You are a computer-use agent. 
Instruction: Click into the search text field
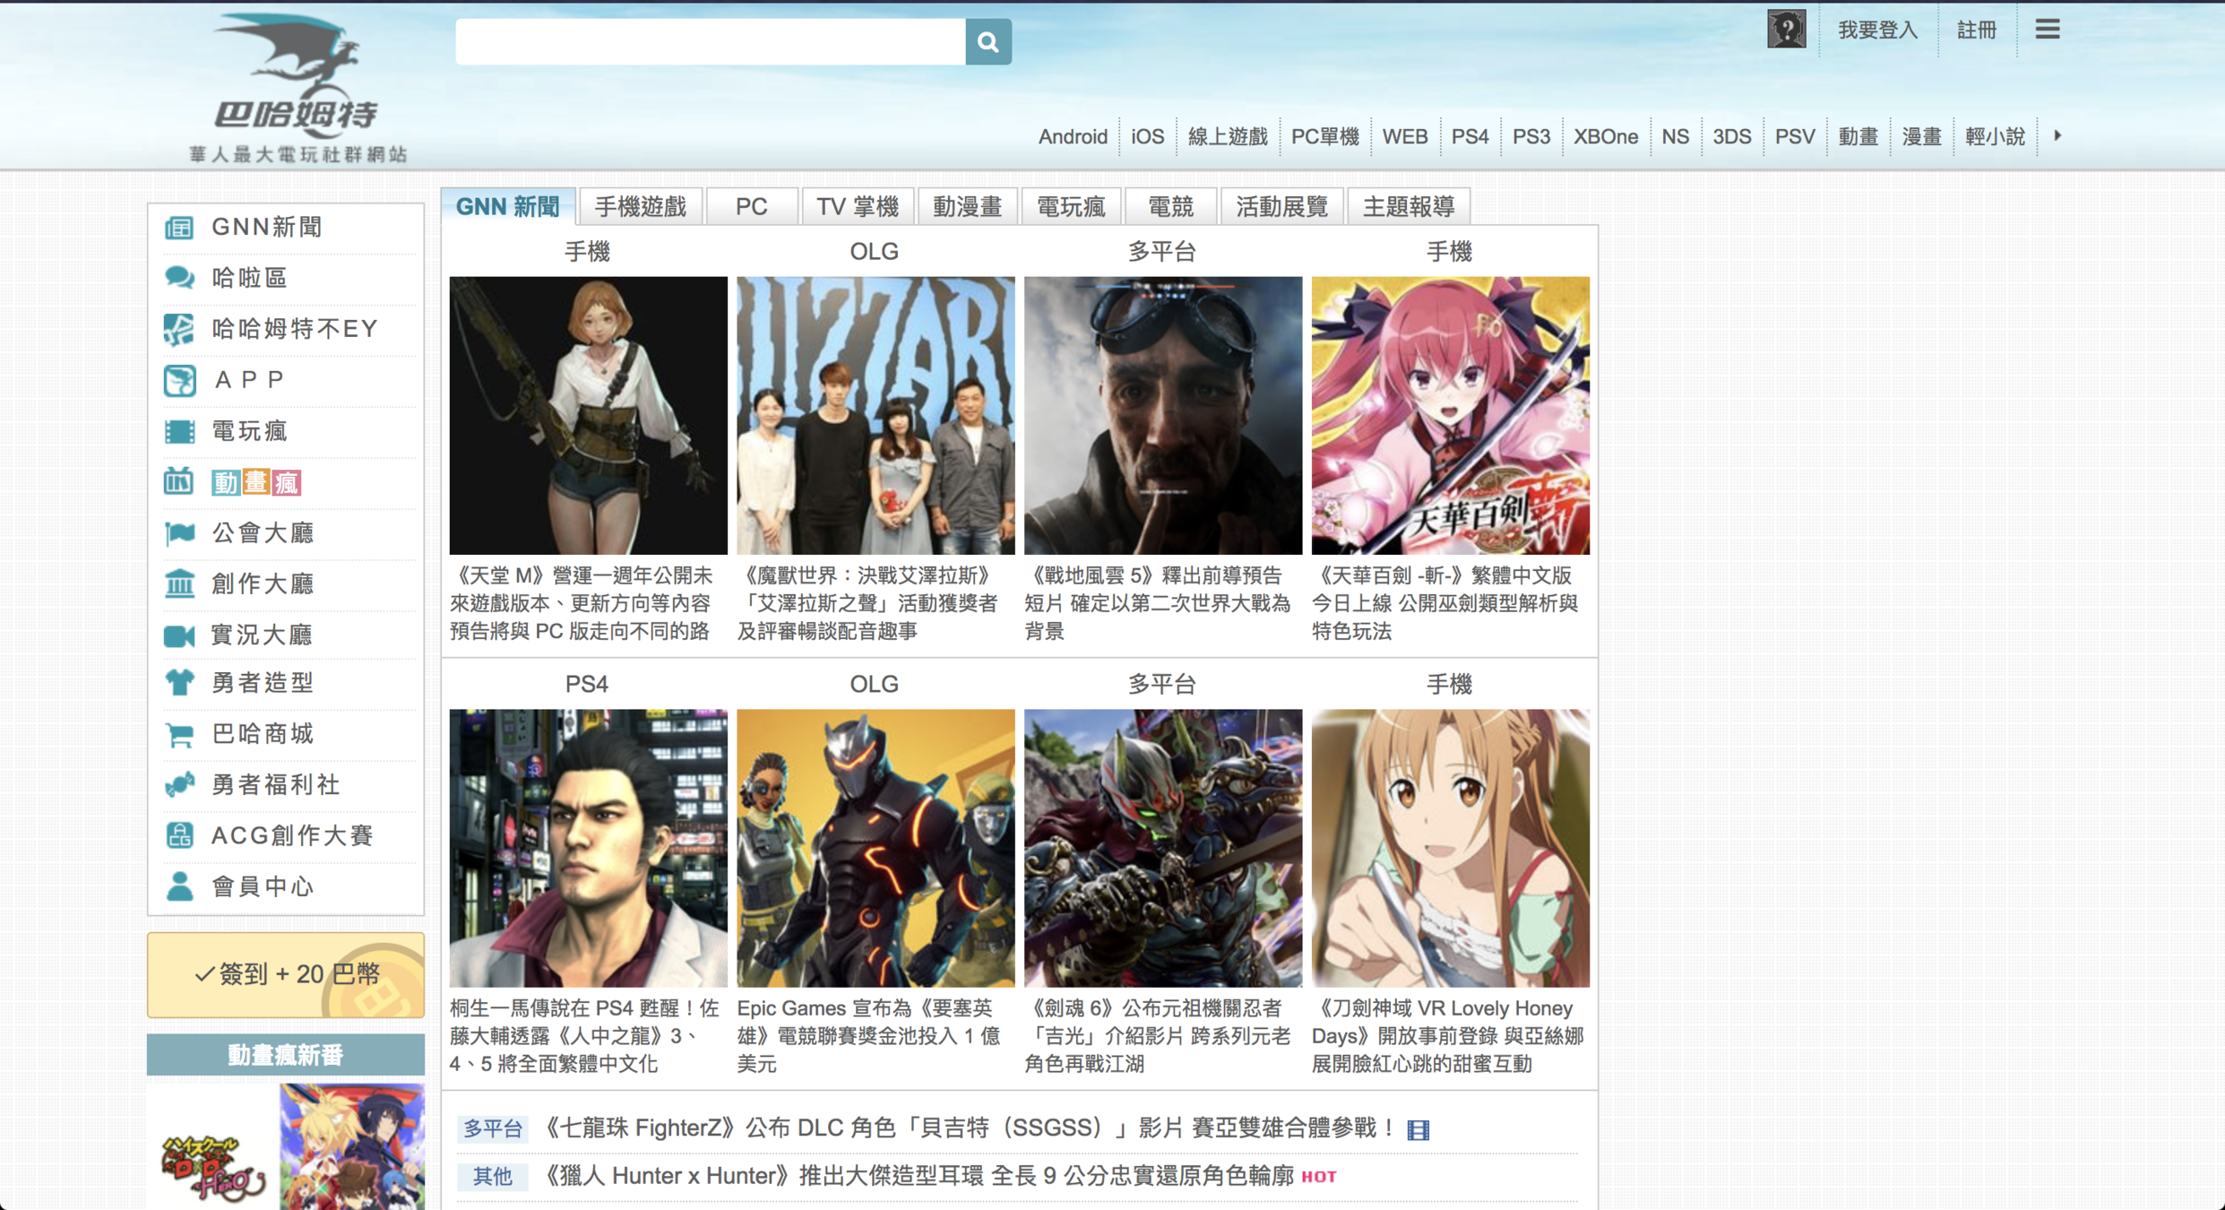point(710,42)
